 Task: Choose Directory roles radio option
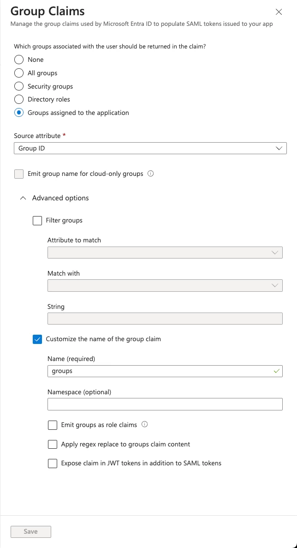19,99
